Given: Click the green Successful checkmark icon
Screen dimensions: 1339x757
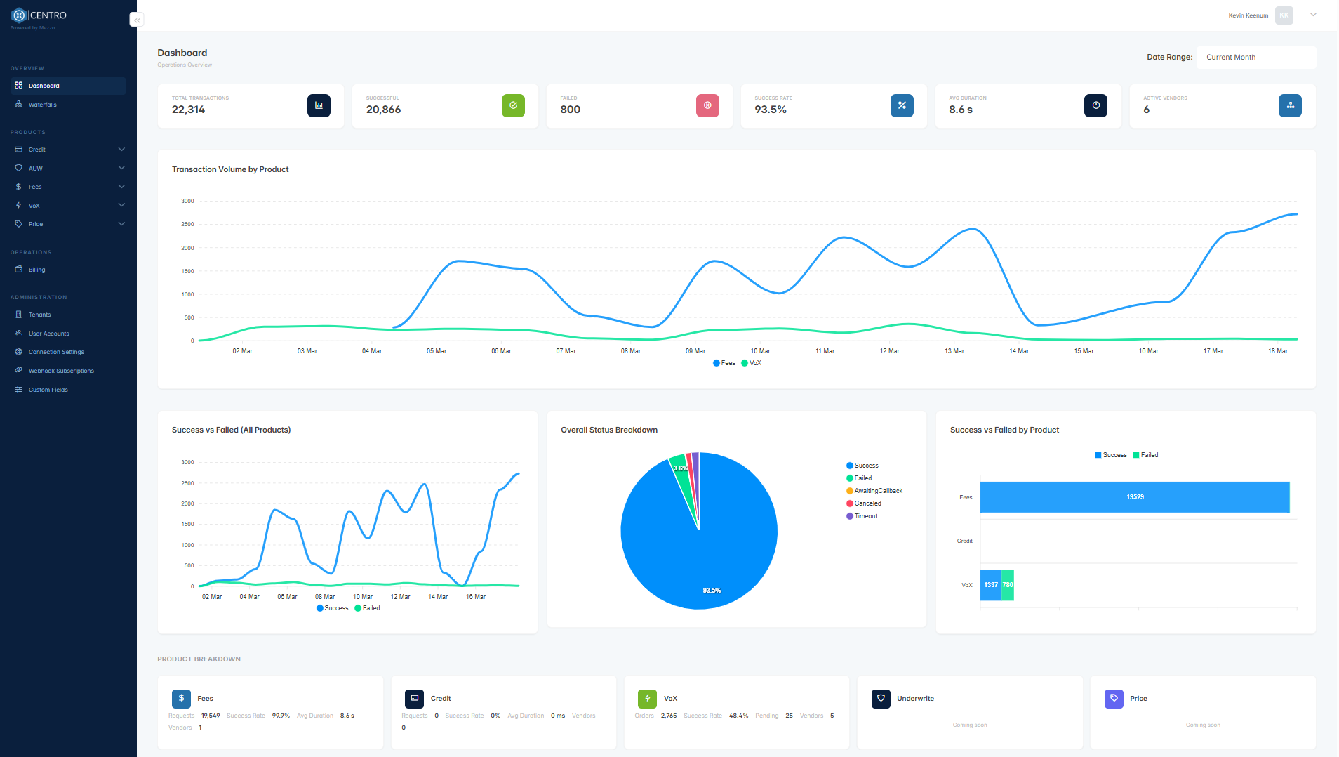Looking at the screenshot, I should (513, 105).
